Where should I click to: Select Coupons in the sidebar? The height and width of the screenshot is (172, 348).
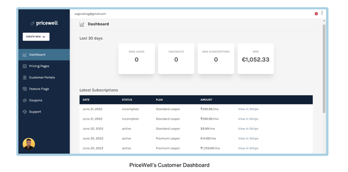pyautogui.click(x=36, y=100)
